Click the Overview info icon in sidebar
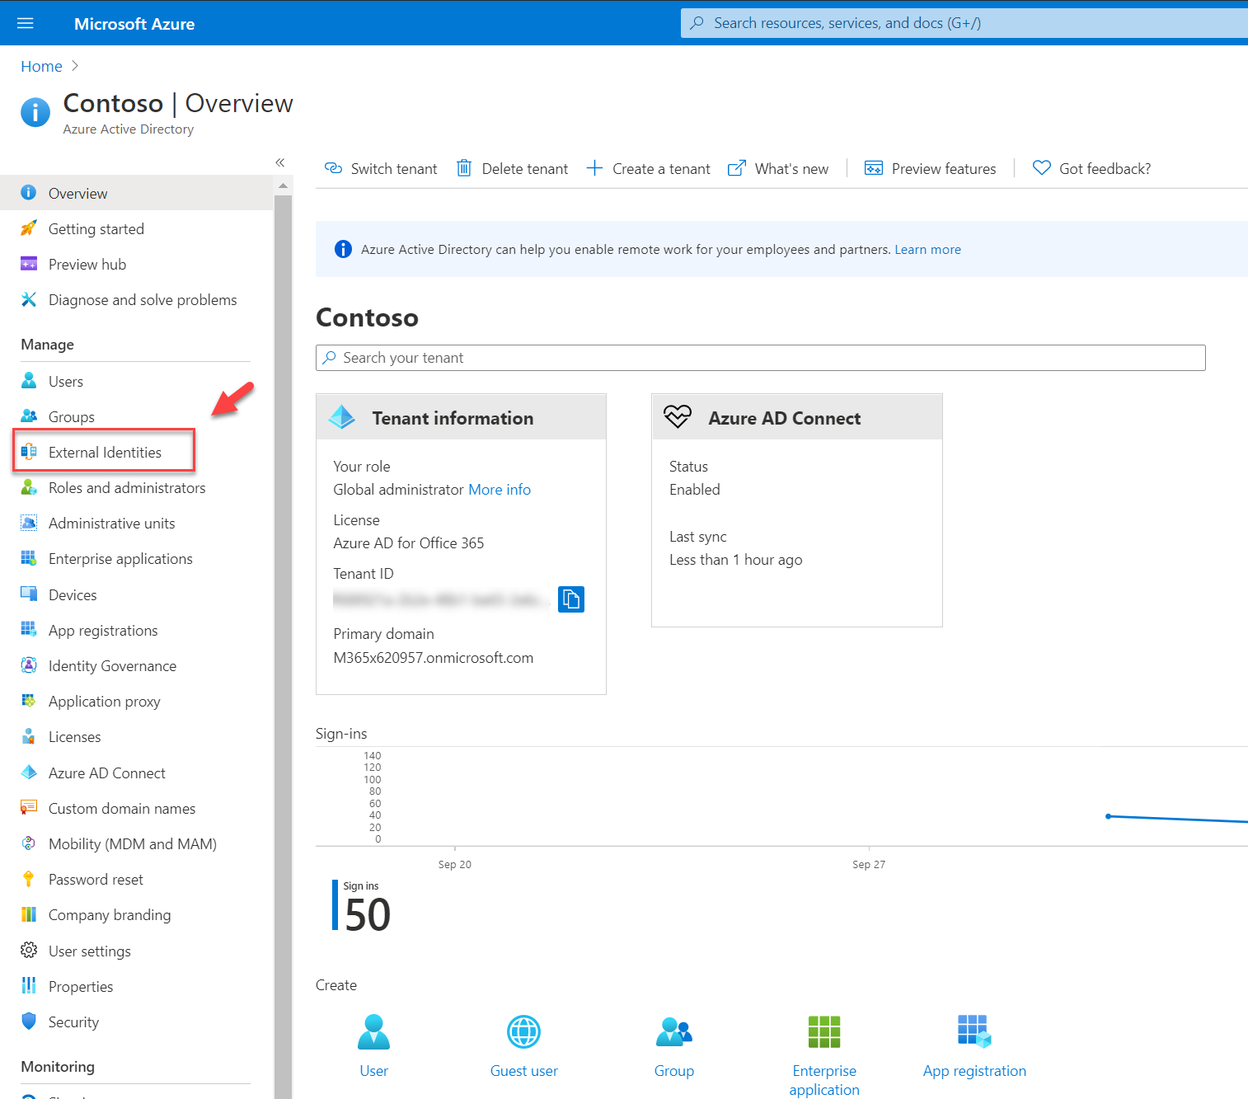The width and height of the screenshot is (1248, 1099). coord(29,193)
